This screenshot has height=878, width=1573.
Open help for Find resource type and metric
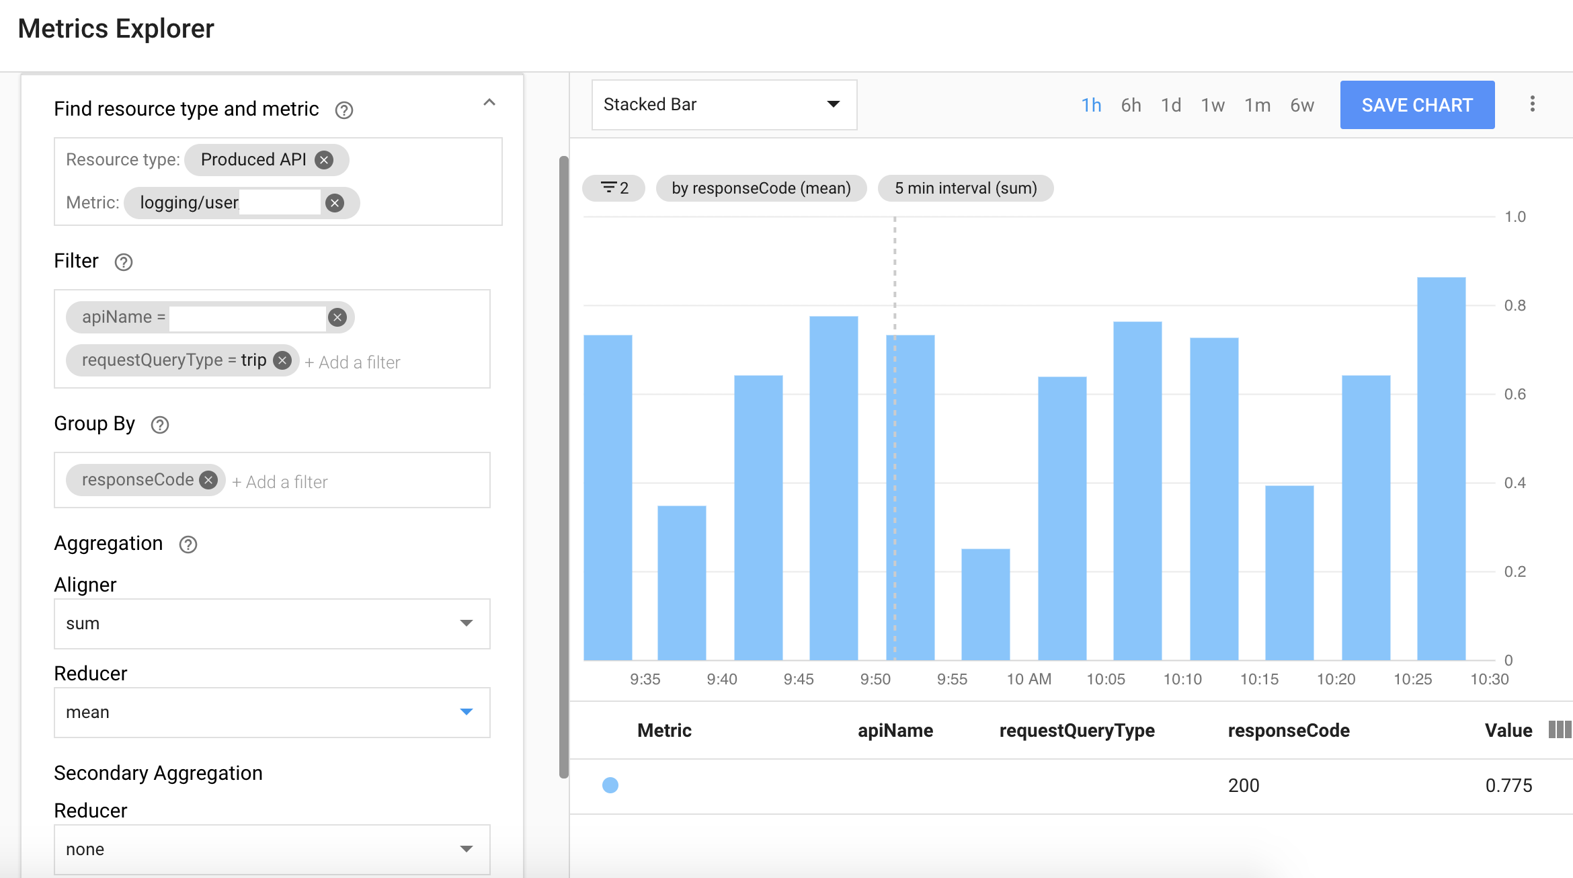pyautogui.click(x=344, y=110)
